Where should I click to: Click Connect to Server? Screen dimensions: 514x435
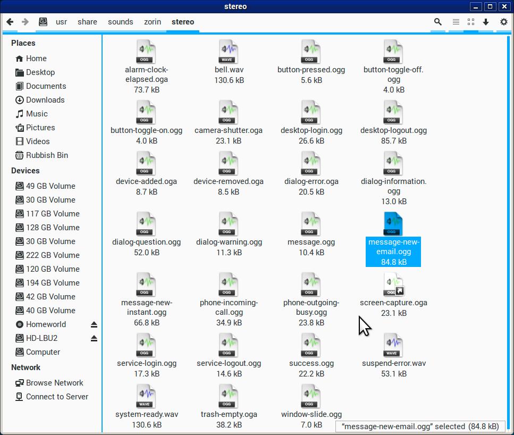click(57, 397)
